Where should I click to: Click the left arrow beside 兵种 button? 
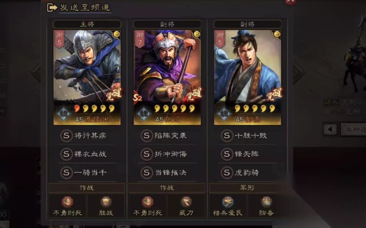pyautogui.click(x=330, y=130)
